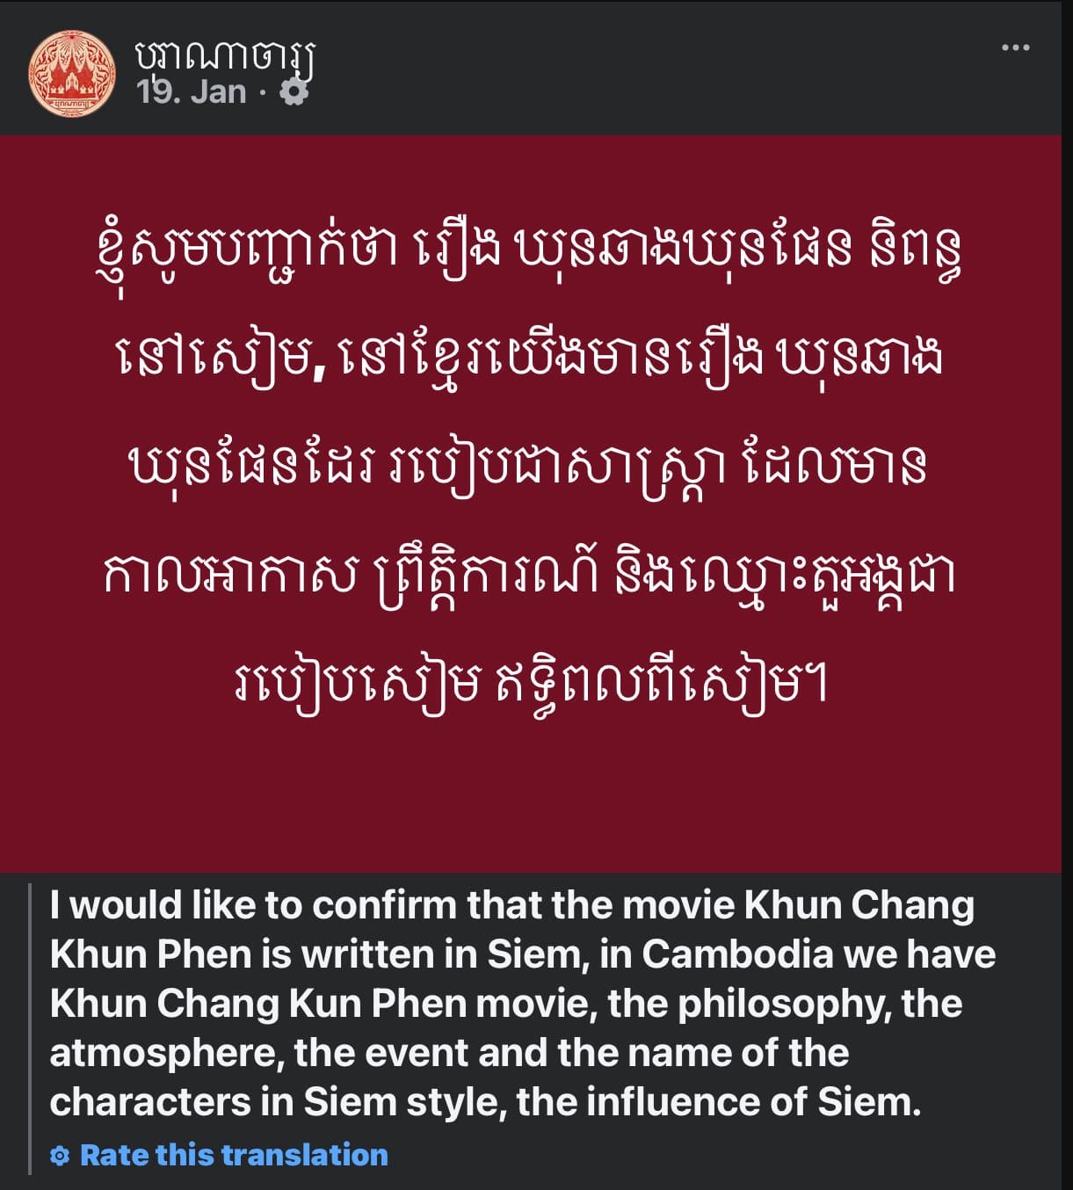This screenshot has width=1073, height=1190.
Task: Click the small gear icon before Rate this translation
Action: [x=60, y=1156]
